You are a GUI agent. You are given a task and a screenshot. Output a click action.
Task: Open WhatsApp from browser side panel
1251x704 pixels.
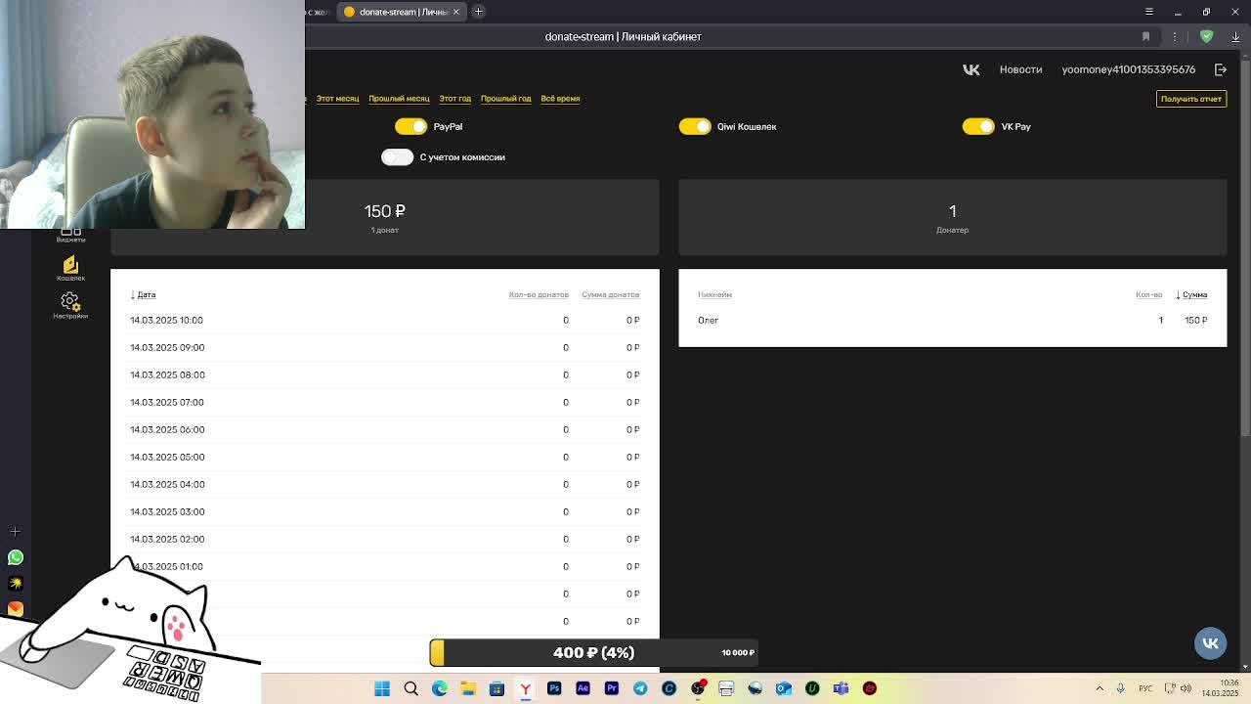pyautogui.click(x=15, y=557)
